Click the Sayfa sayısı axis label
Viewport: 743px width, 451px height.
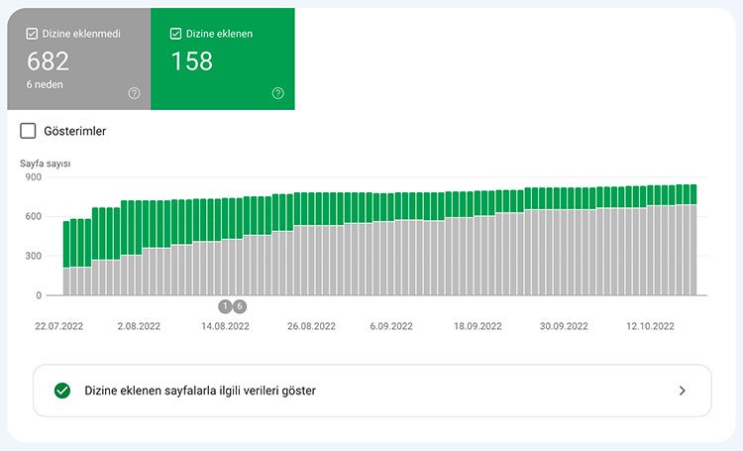tap(45, 164)
